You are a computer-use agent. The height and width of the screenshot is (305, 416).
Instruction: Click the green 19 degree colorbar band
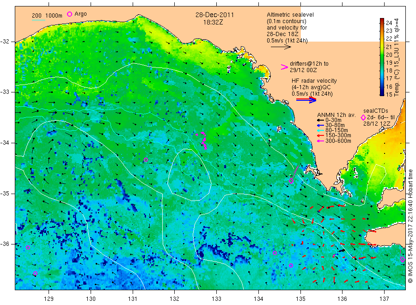382,62
